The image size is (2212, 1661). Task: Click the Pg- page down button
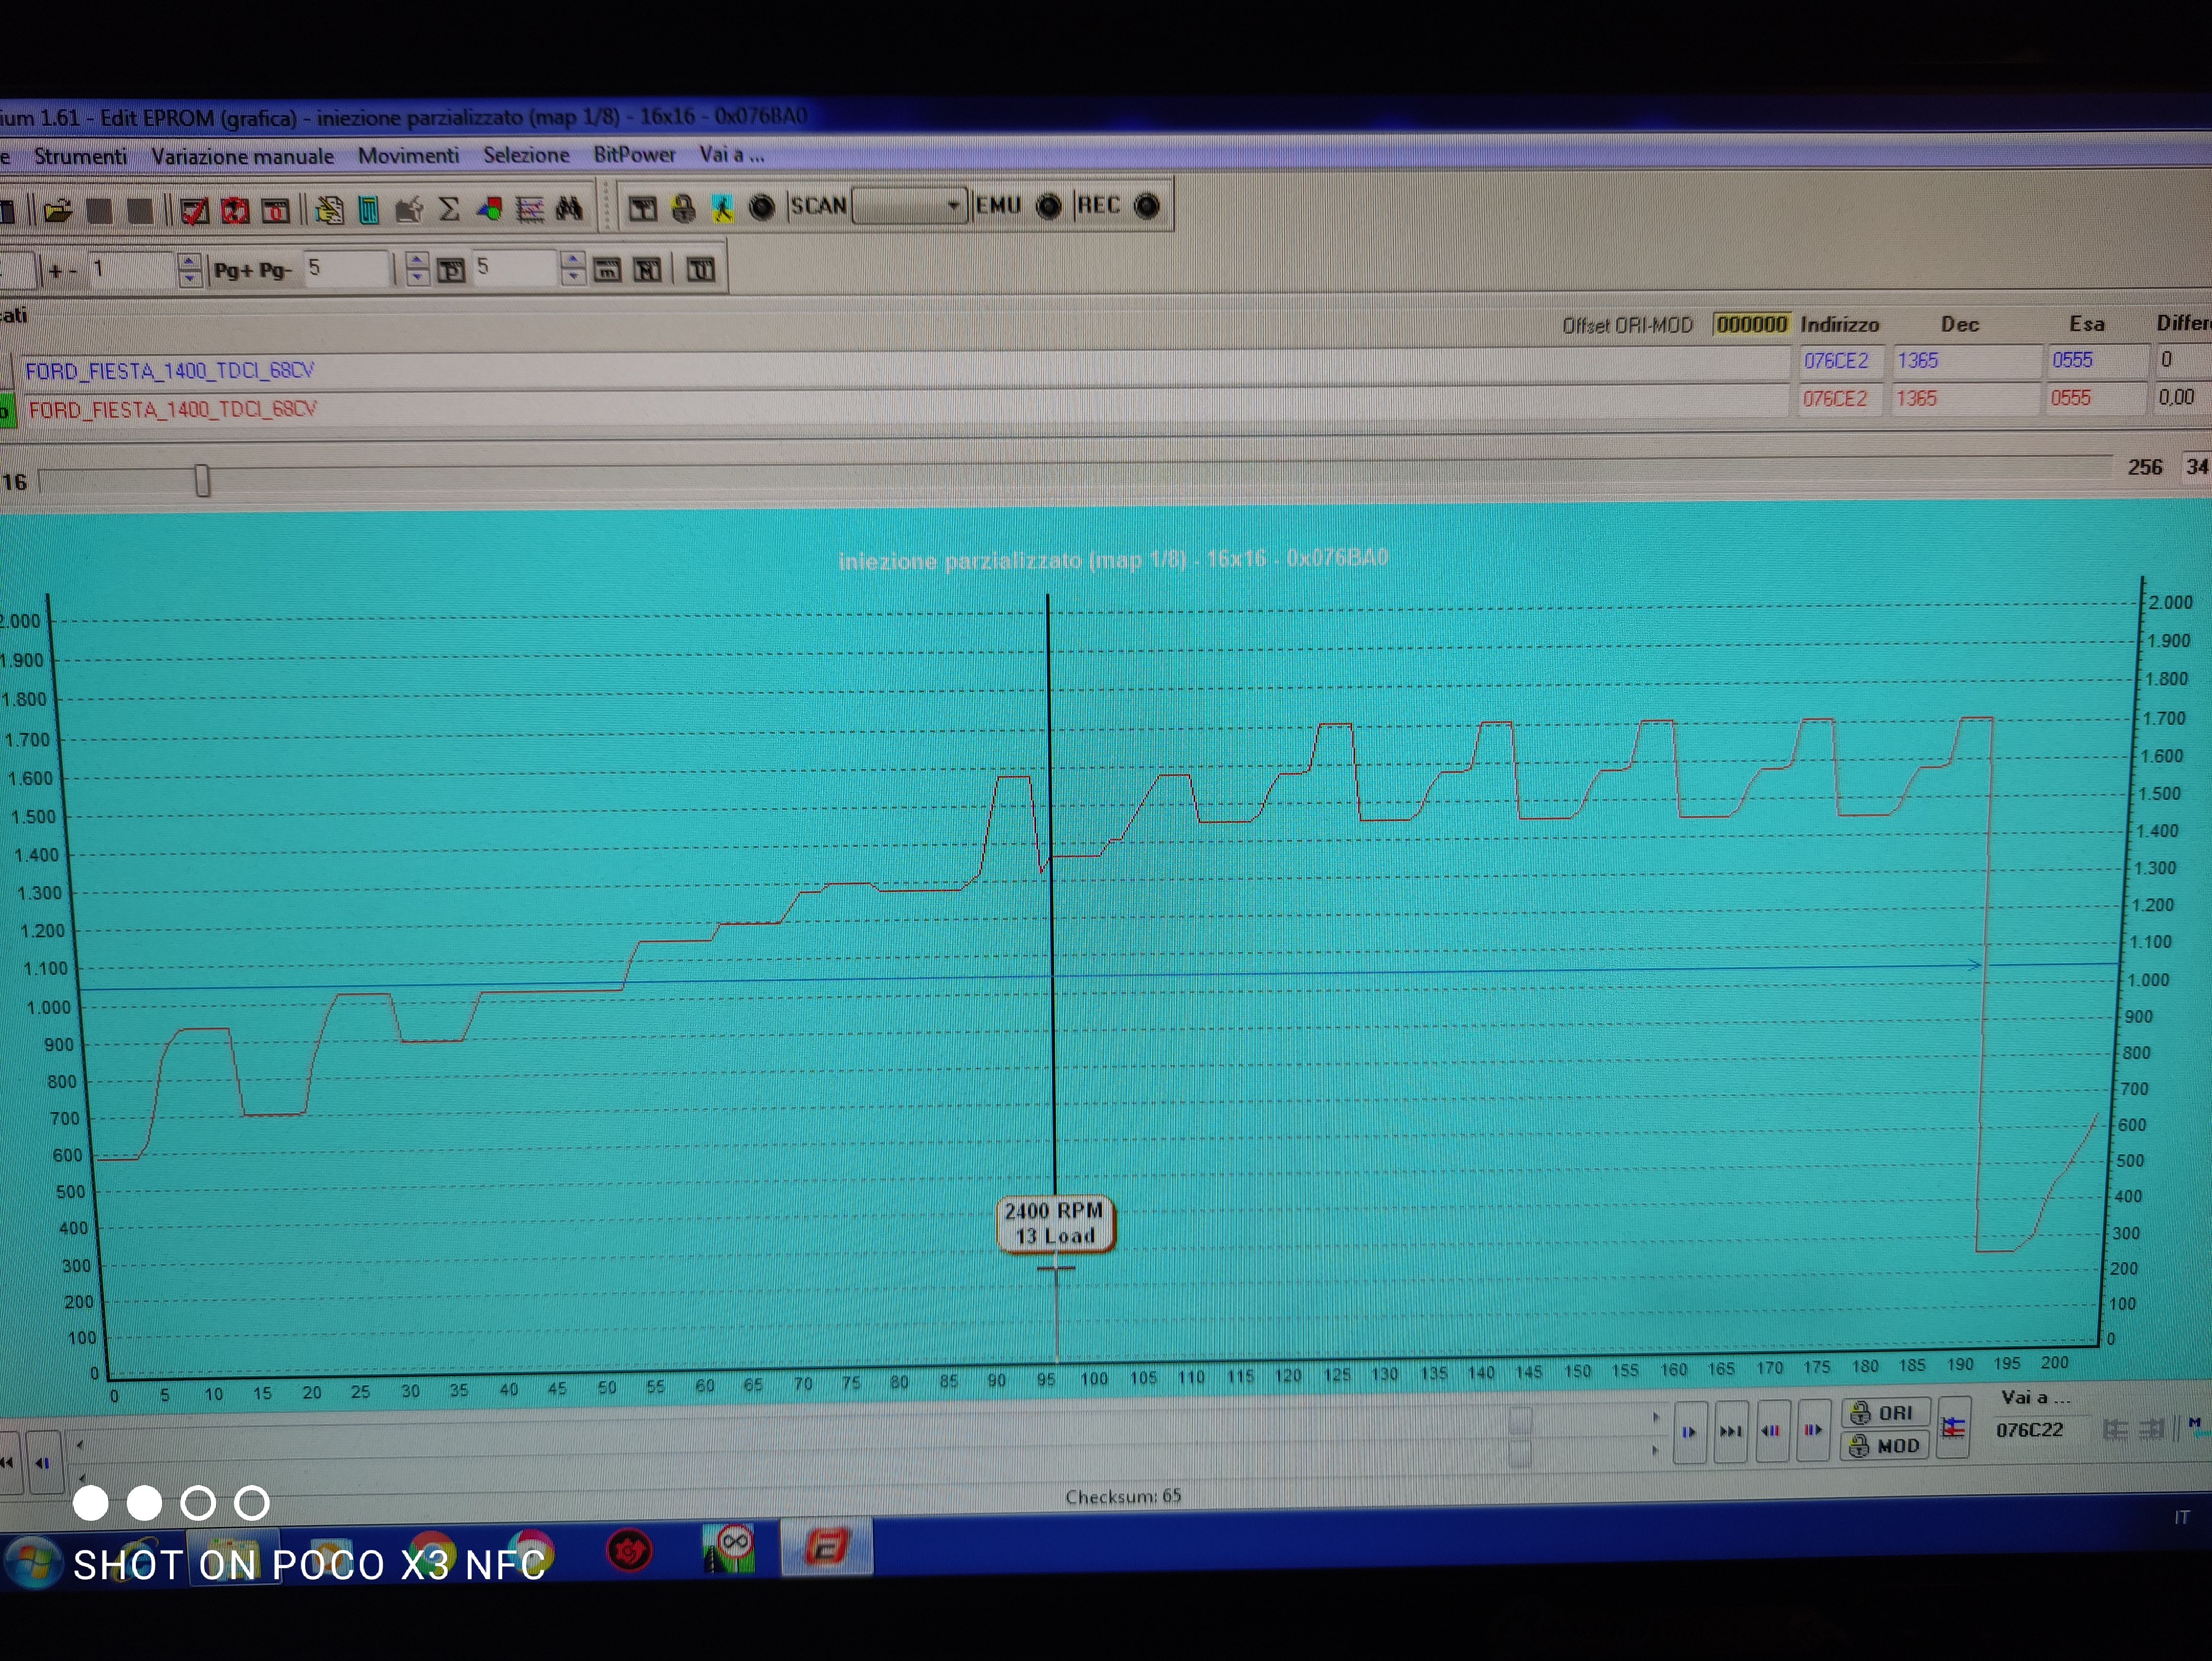tap(275, 270)
